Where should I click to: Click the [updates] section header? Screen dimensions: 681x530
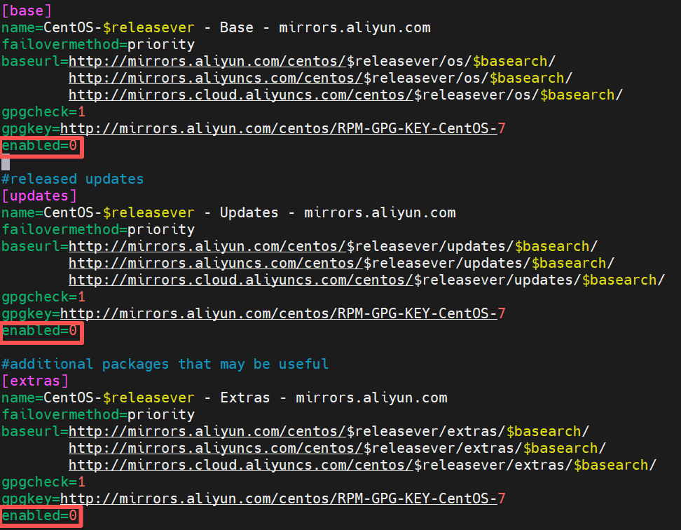click(39, 196)
